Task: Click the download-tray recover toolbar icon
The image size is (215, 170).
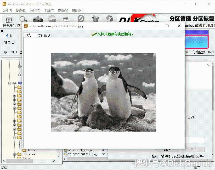Action: coord(38,19)
